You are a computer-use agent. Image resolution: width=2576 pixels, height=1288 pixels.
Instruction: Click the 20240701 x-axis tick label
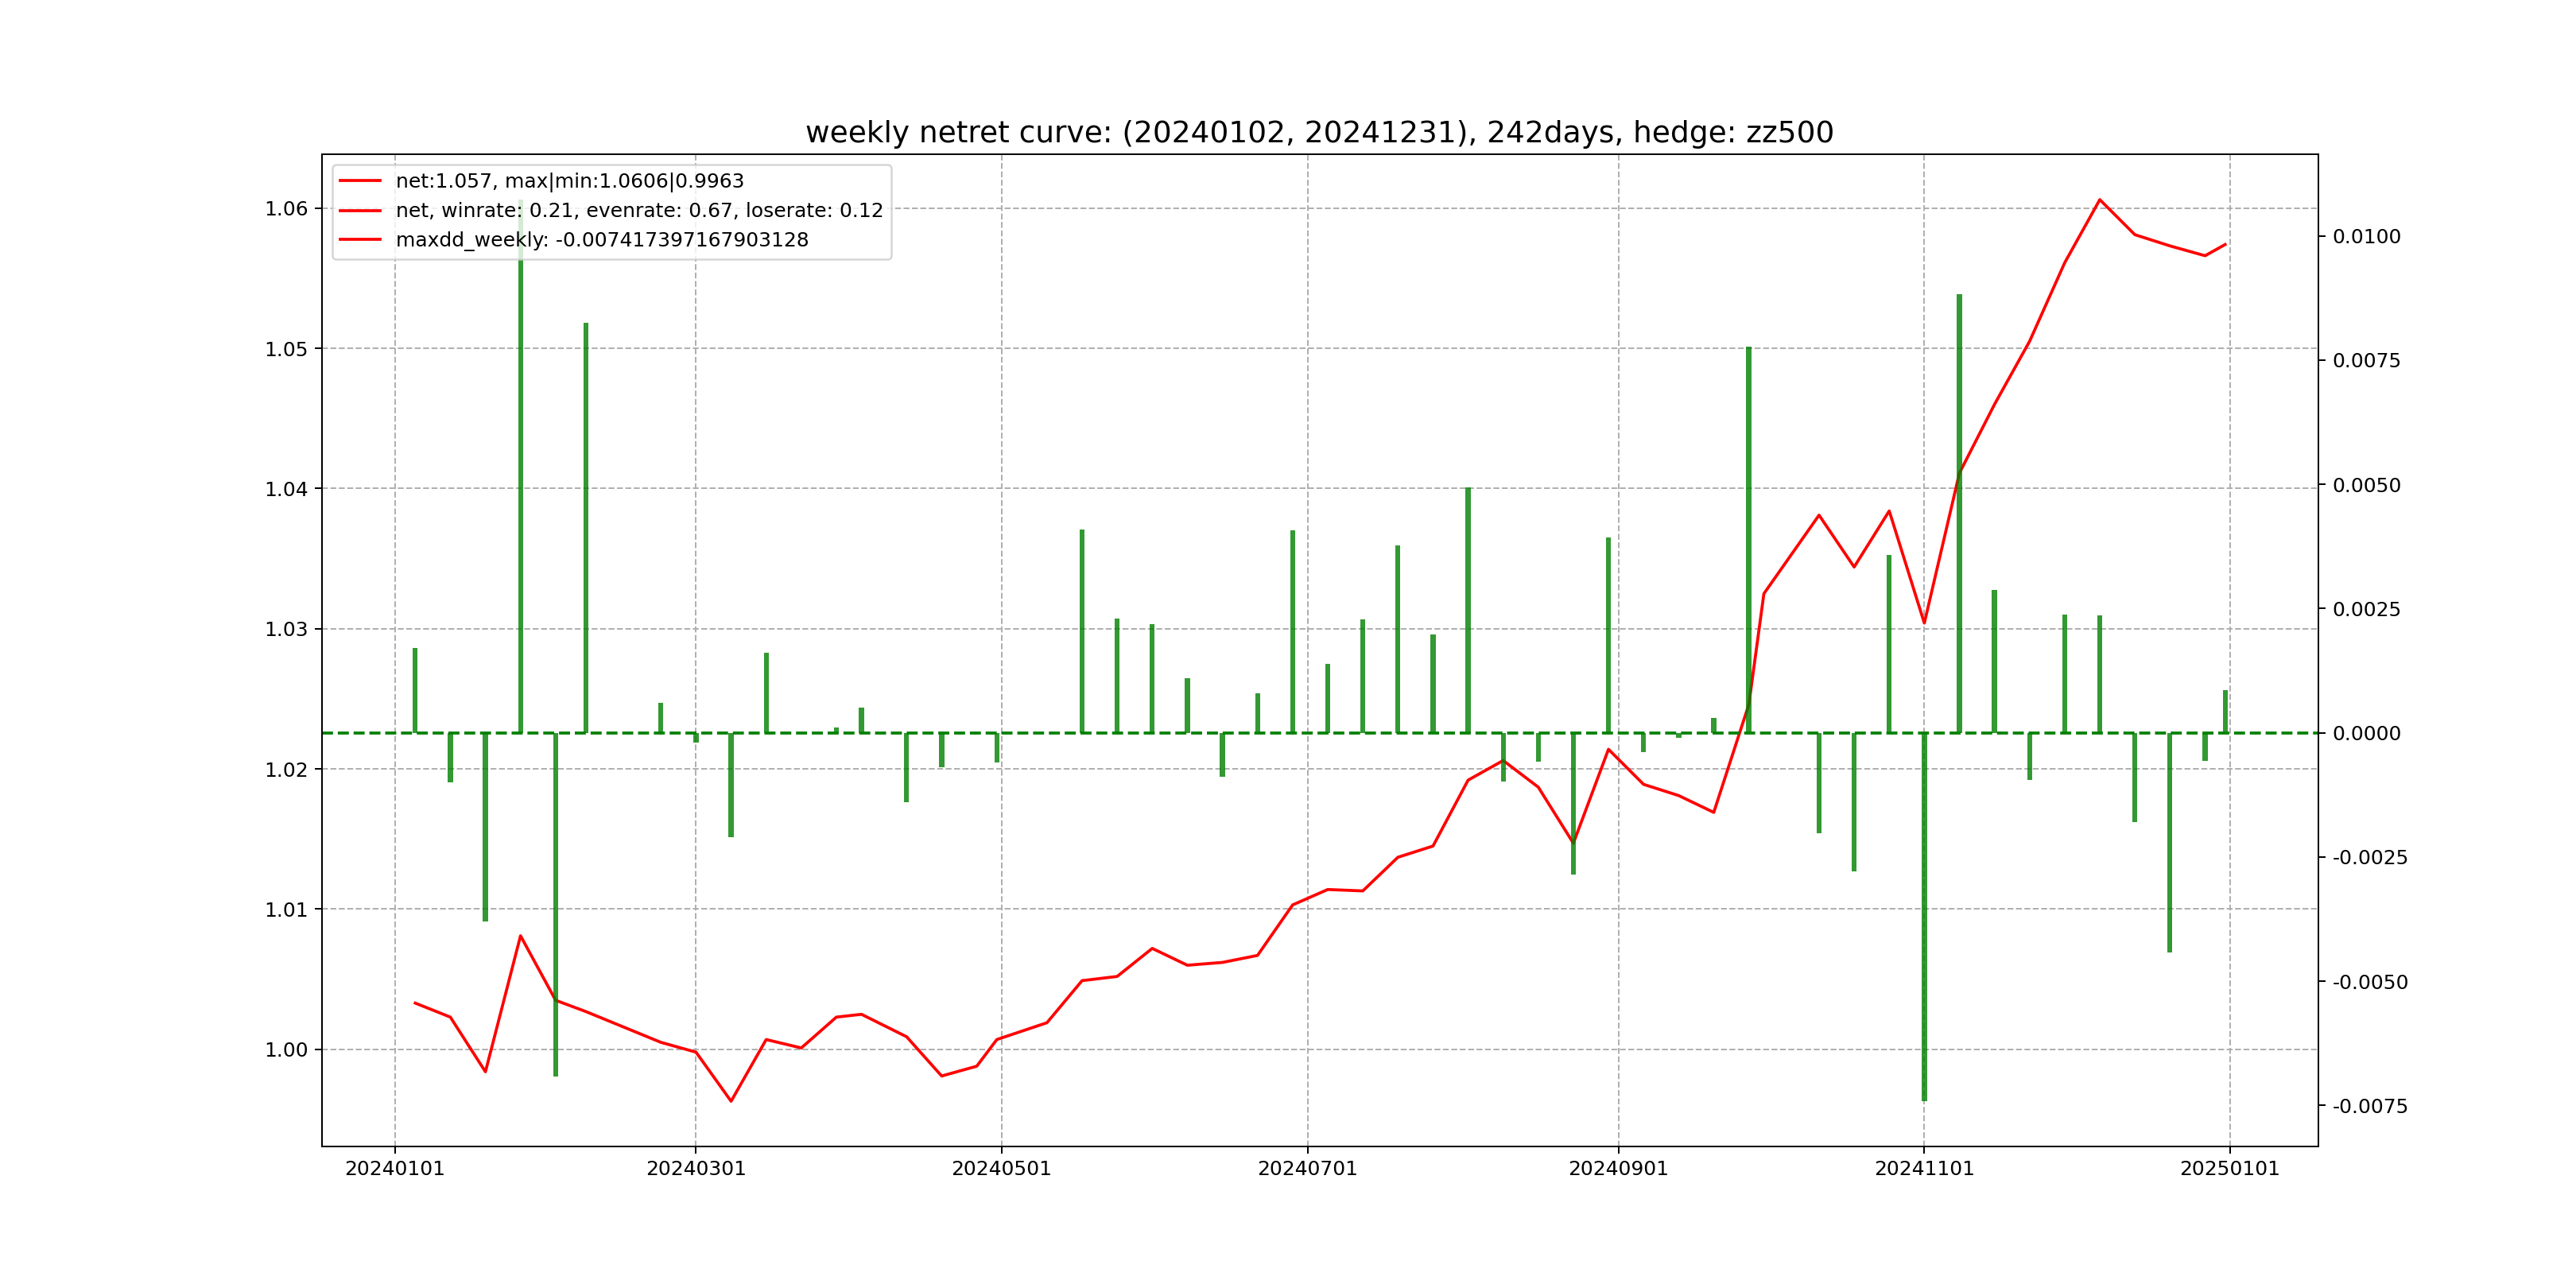tap(1307, 1169)
